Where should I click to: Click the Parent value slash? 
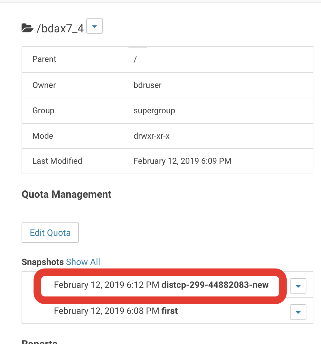(135, 59)
